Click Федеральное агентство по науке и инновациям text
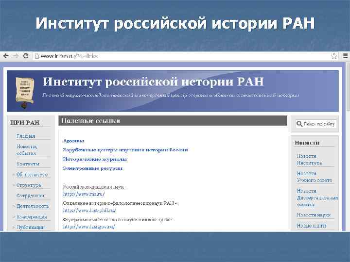The width and height of the screenshot is (350, 262). (x=116, y=219)
